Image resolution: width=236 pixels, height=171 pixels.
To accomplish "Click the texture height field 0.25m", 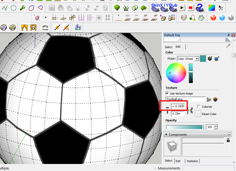I will point(178,113).
